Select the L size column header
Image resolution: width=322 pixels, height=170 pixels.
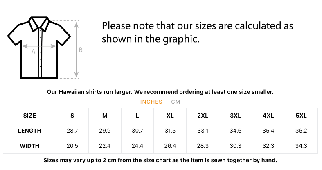(137, 116)
